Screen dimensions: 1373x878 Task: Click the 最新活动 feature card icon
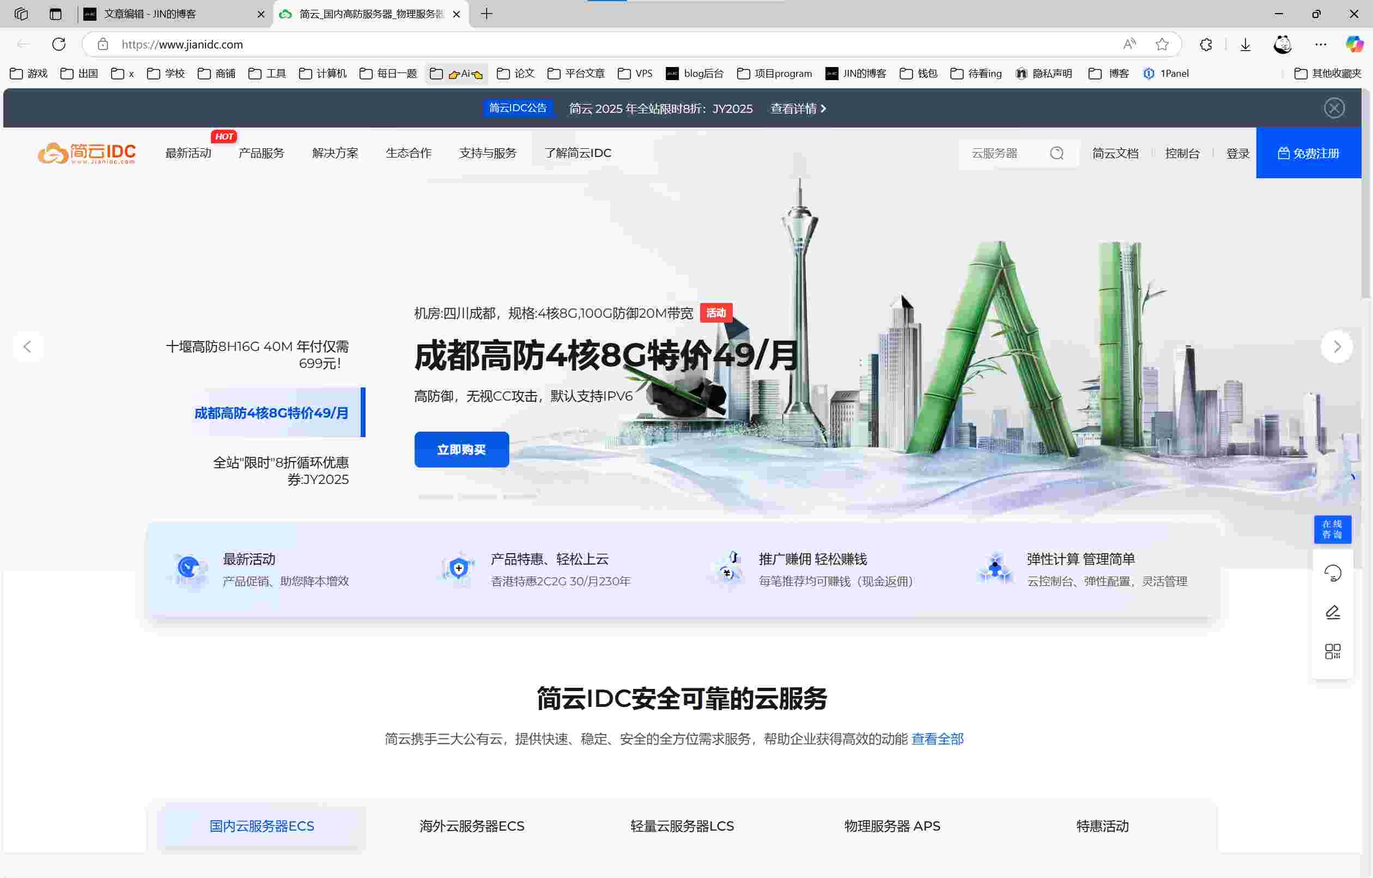pos(189,570)
